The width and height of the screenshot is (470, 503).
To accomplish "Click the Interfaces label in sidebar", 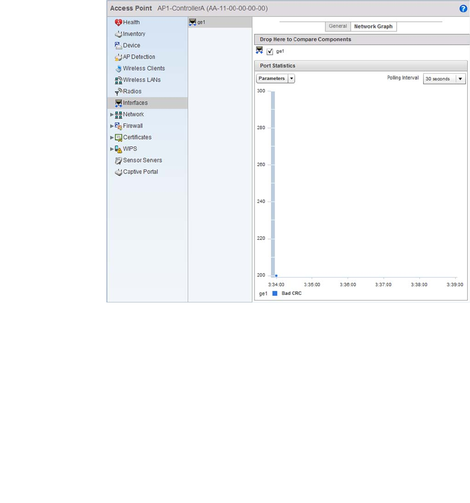I will click(x=135, y=103).
